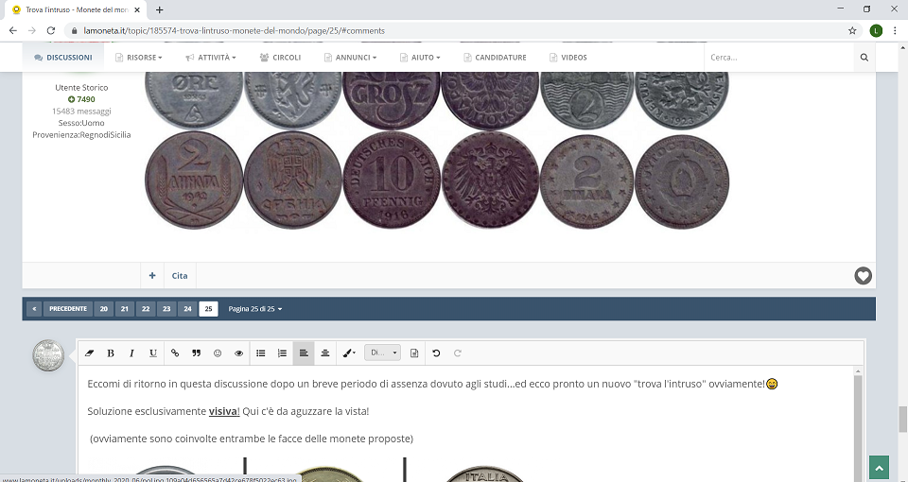Expand the 'Pagina 25 di 25' dropdown
The image size is (908, 482).
[255, 309]
